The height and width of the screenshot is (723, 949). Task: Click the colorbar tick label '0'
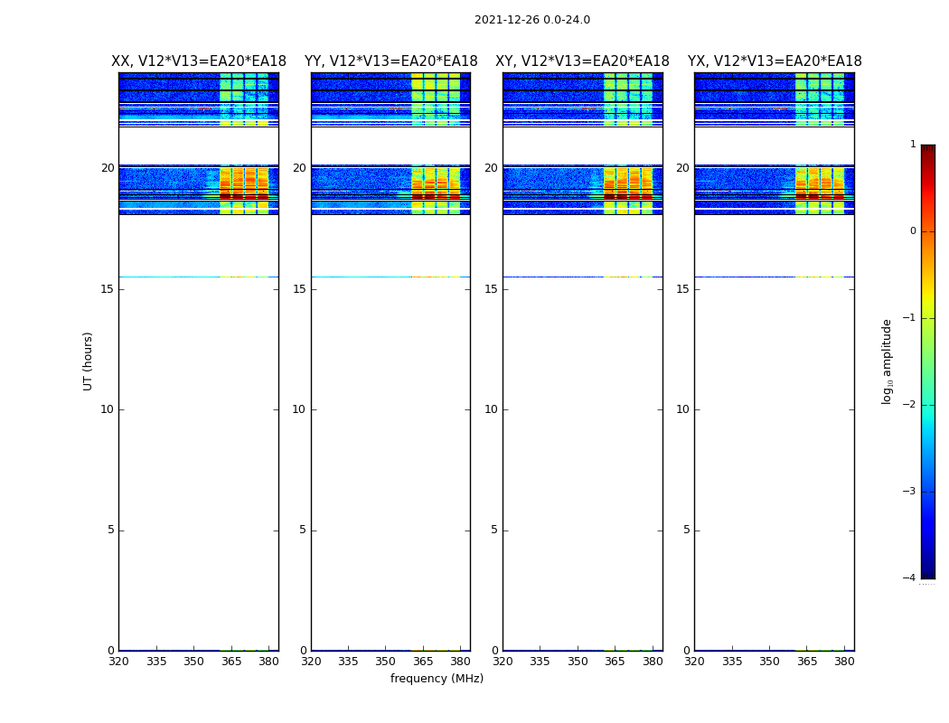pos(912,231)
